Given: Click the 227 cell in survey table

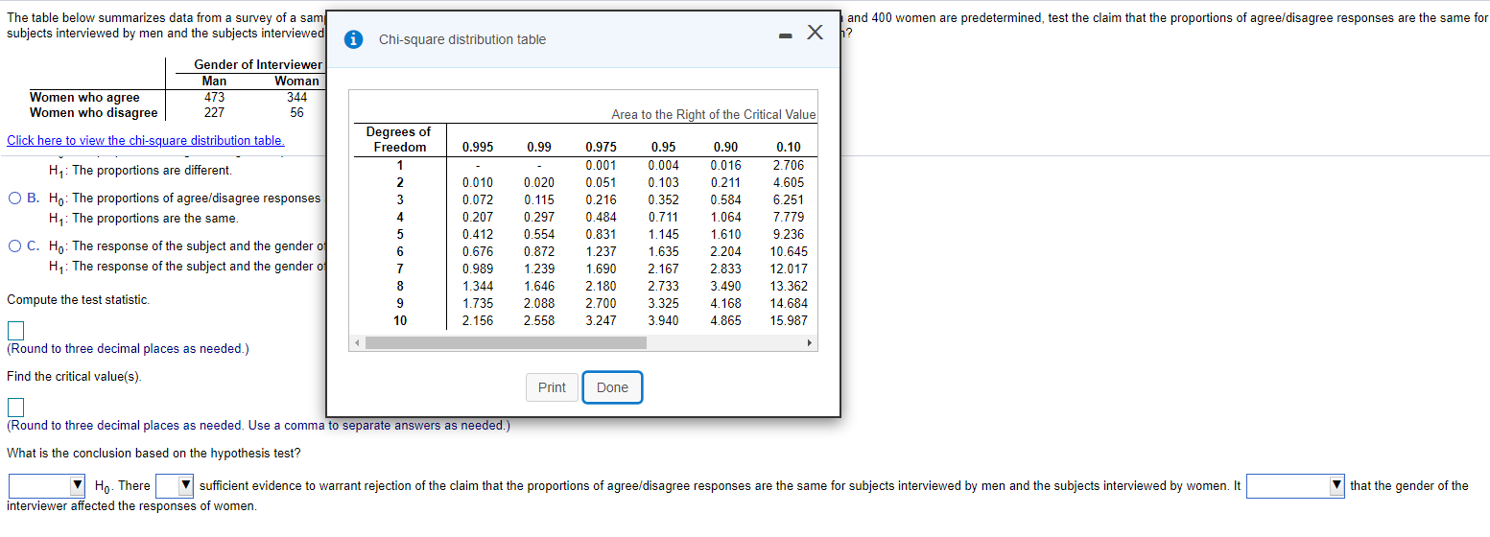Looking at the screenshot, I should click(215, 112).
